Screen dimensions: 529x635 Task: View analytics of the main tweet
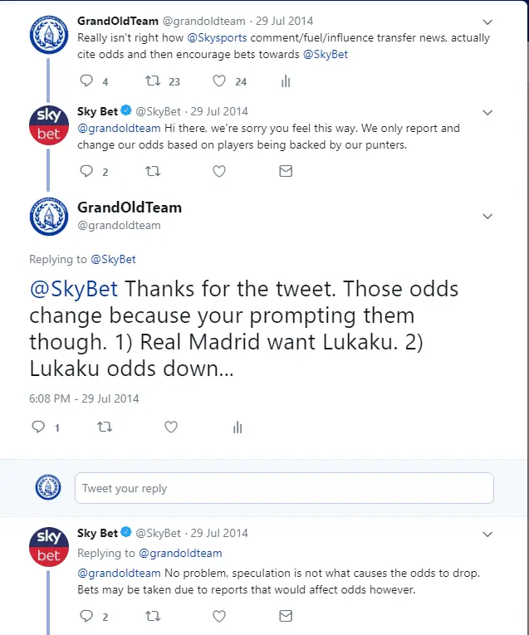pos(238,427)
